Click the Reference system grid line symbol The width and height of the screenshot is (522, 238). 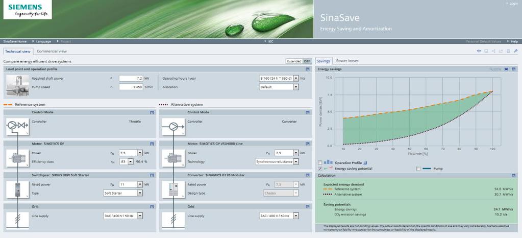click(17, 220)
